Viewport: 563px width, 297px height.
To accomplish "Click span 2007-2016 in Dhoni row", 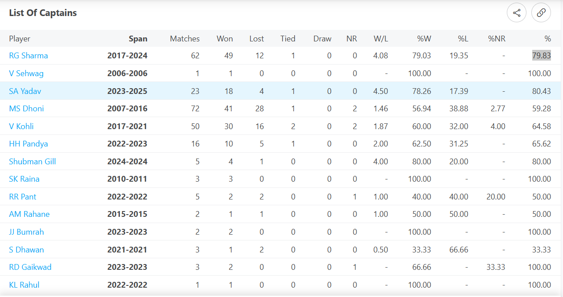I will pyautogui.click(x=127, y=109).
